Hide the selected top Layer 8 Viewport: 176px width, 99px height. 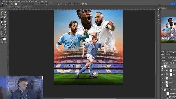point(162,66)
